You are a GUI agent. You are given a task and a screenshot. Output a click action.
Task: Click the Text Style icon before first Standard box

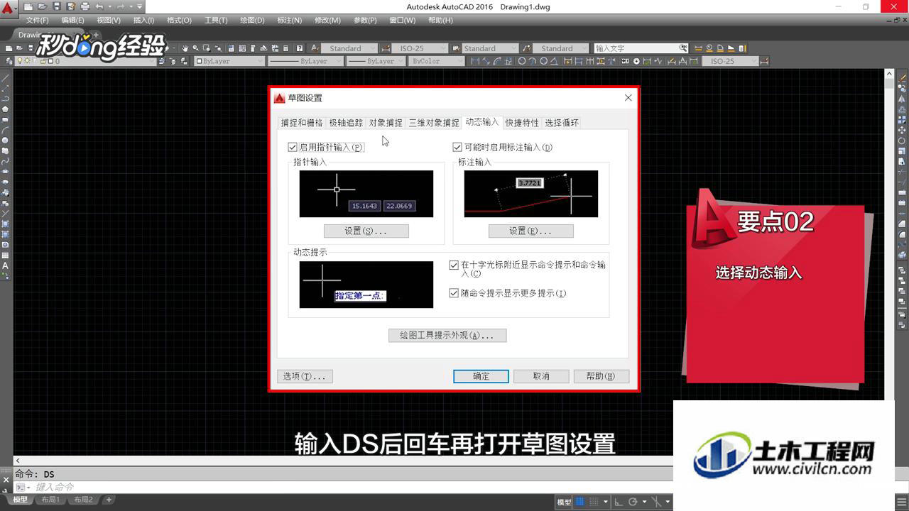tap(315, 48)
